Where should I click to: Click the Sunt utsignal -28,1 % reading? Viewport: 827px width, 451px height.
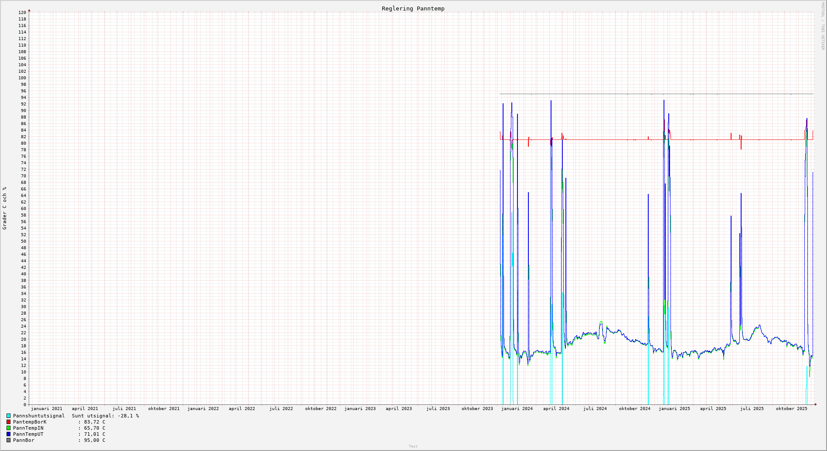(106, 416)
